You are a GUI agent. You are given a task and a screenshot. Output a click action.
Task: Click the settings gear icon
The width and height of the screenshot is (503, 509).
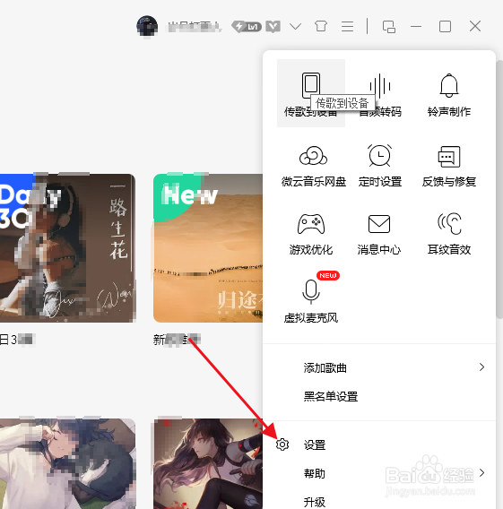click(282, 444)
